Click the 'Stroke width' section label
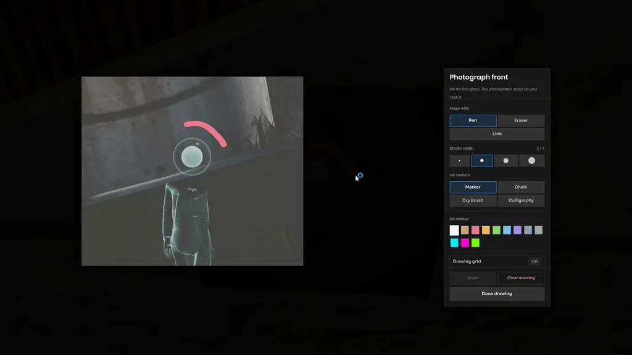 point(462,149)
